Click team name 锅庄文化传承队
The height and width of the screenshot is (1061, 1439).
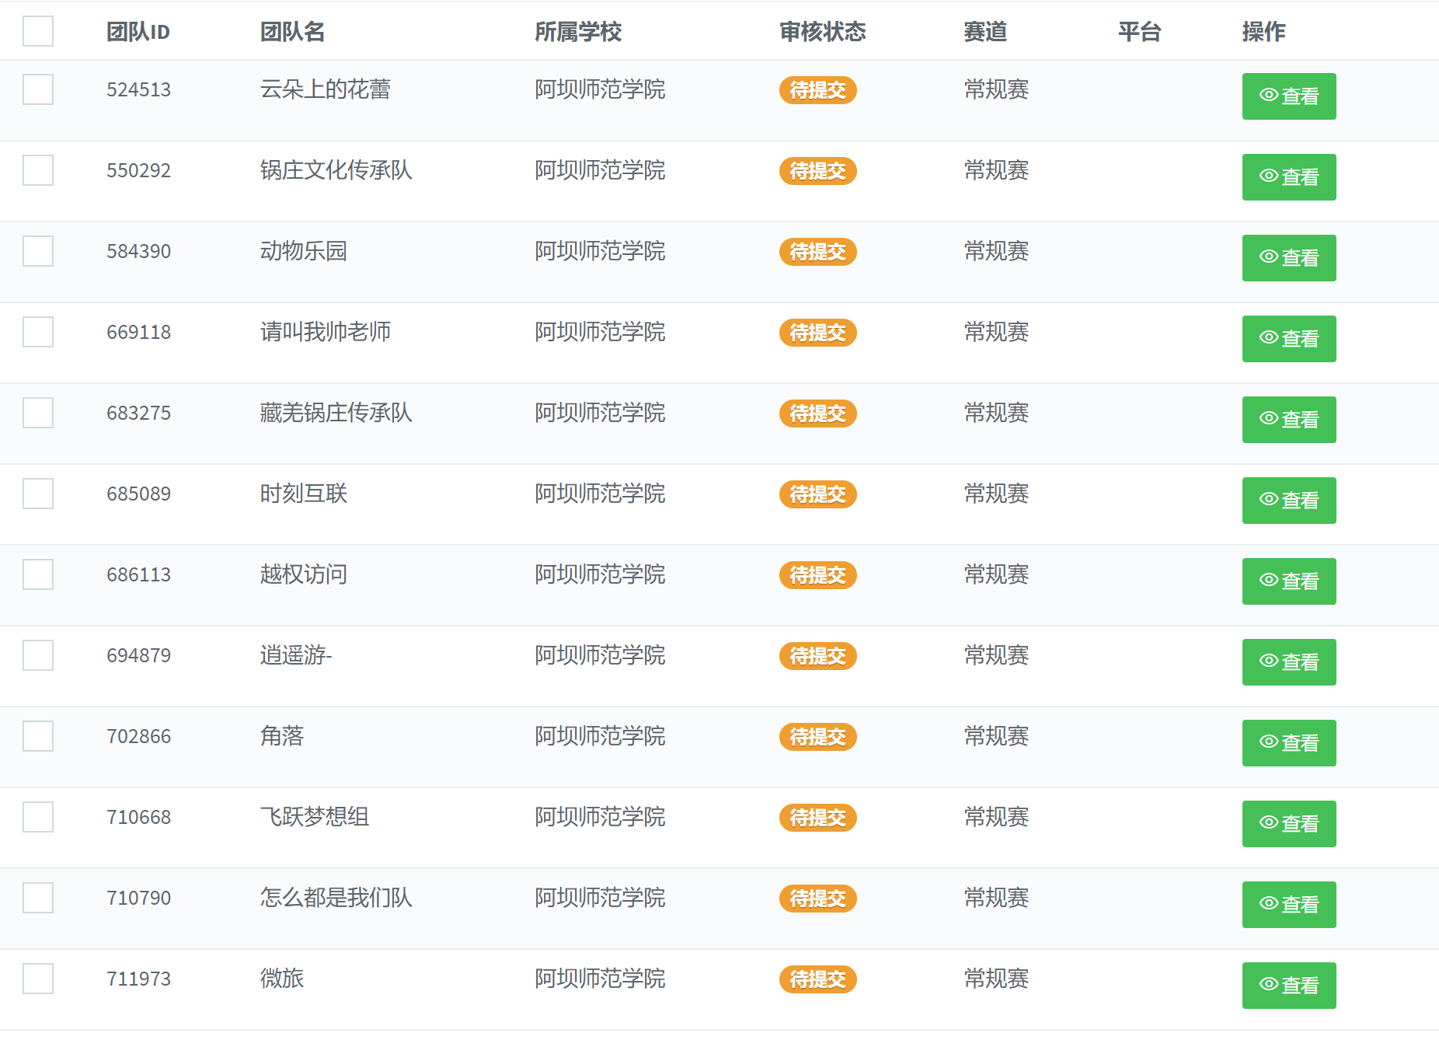tap(336, 170)
